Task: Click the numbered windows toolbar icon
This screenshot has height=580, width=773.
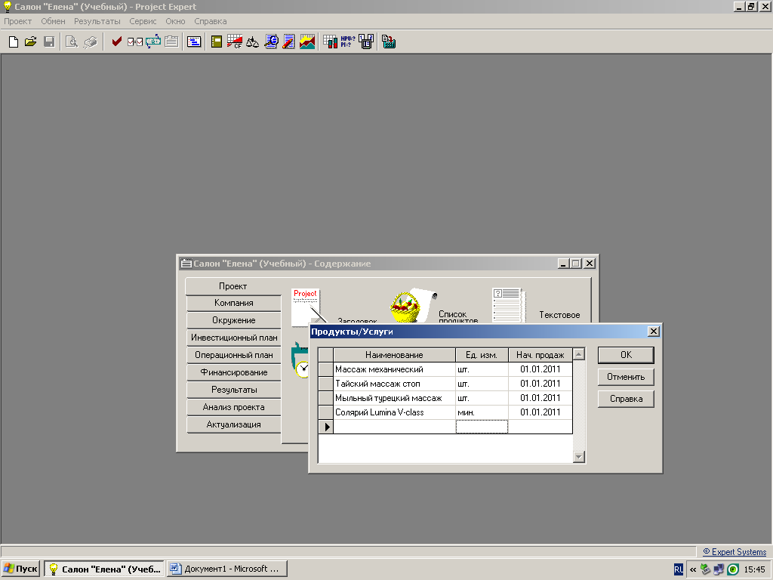Action: 366,42
